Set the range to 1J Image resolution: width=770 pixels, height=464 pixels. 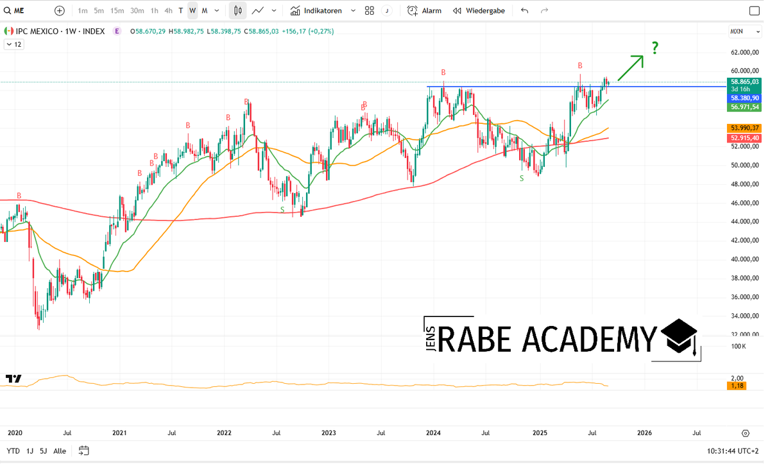pyautogui.click(x=30, y=451)
